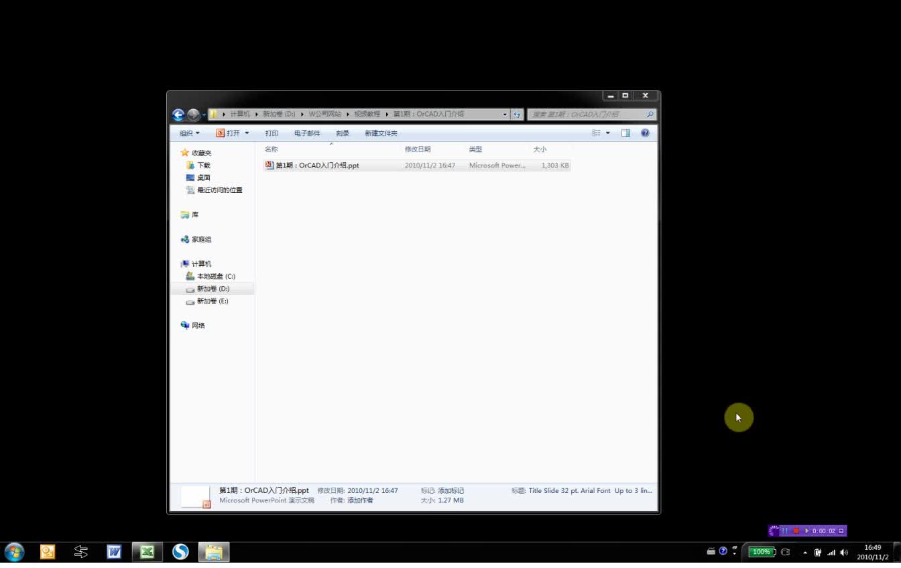Image resolution: width=901 pixels, height=568 pixels.
Task: Click the 1,303 KB size cell
Action: click(554, 165)
